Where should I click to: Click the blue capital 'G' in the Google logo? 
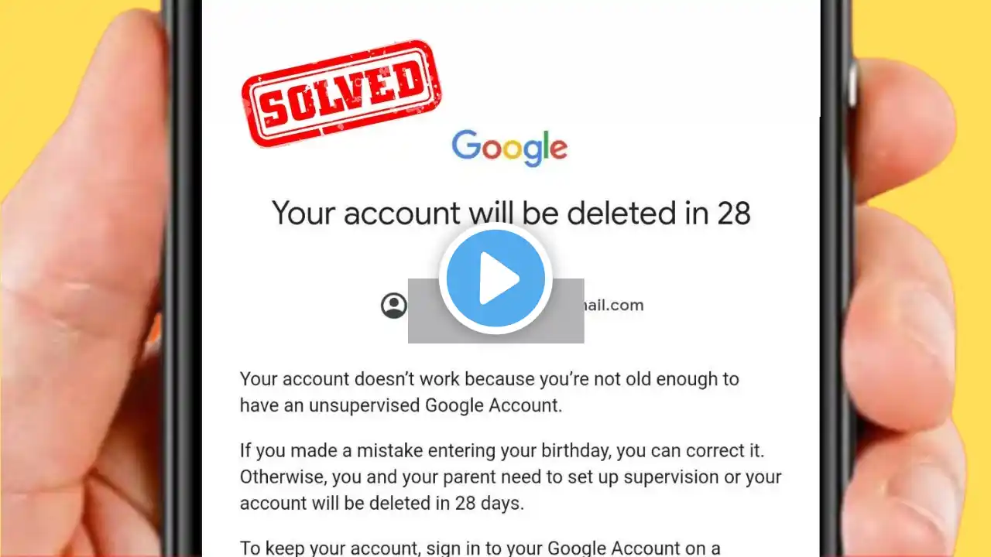(466, 145)
